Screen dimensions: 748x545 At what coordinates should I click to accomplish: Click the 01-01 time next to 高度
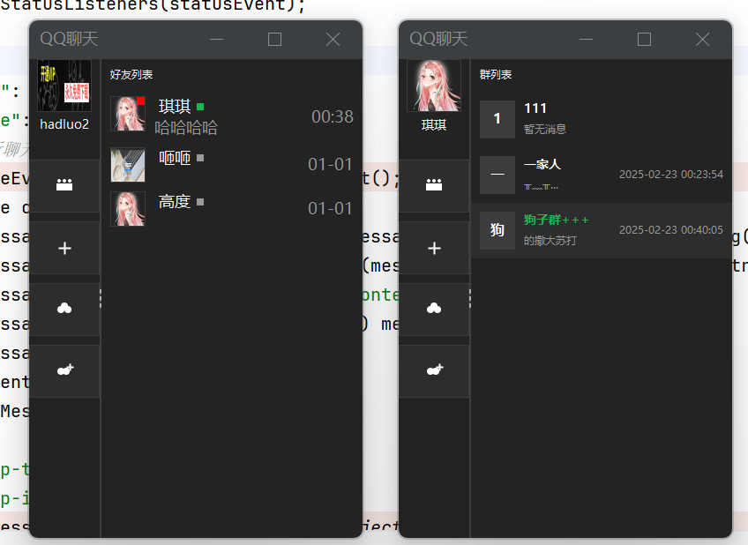(x=330, y=208)
